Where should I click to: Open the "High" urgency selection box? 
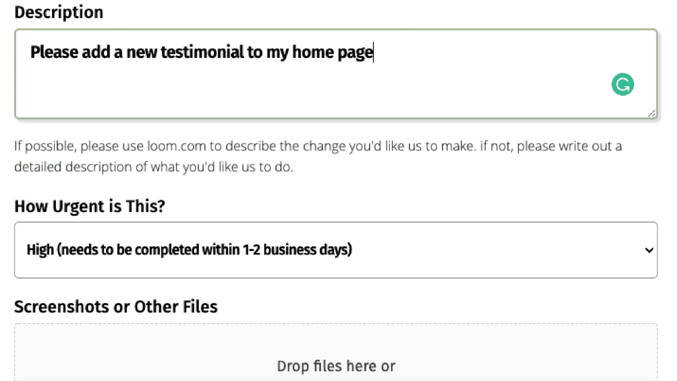coord(335,250)
